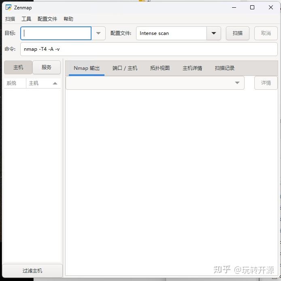The image size is (281, 281).
Task: Click the 取消 cancel button
Action: (266, 33)
